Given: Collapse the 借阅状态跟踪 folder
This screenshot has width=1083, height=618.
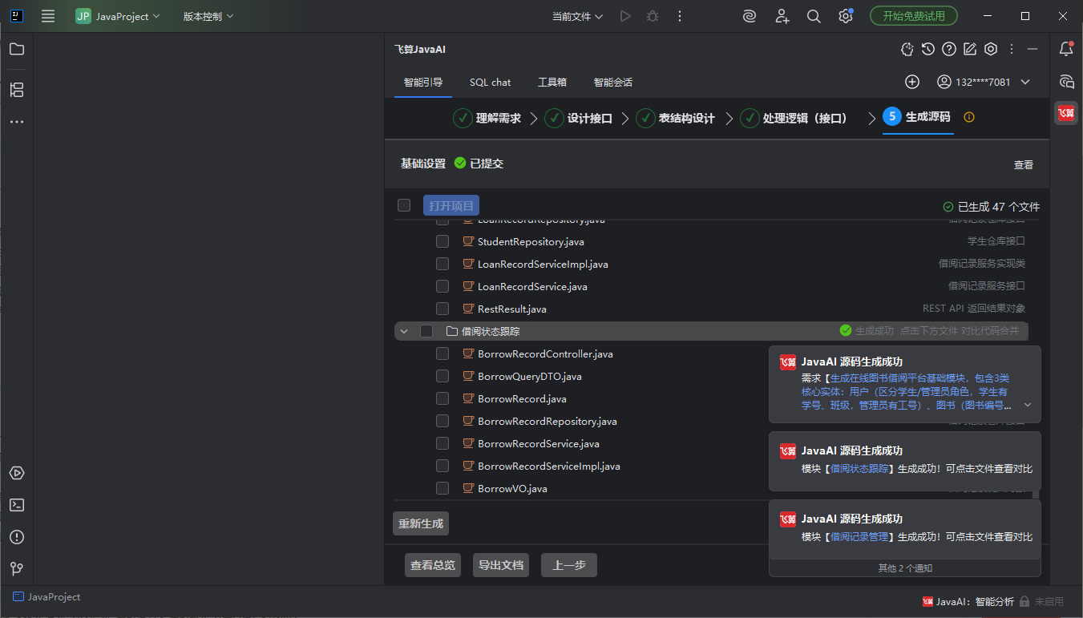Looking at the screenshot, I should (x=404, y=331).
